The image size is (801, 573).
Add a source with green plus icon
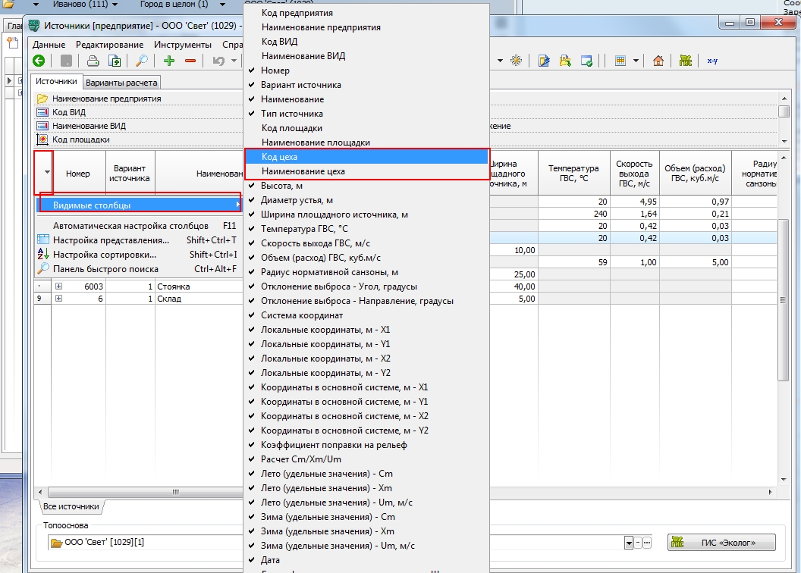coord(169,61)
